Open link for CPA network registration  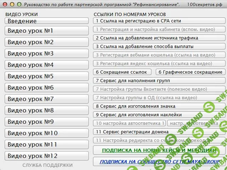coord(159,21)
